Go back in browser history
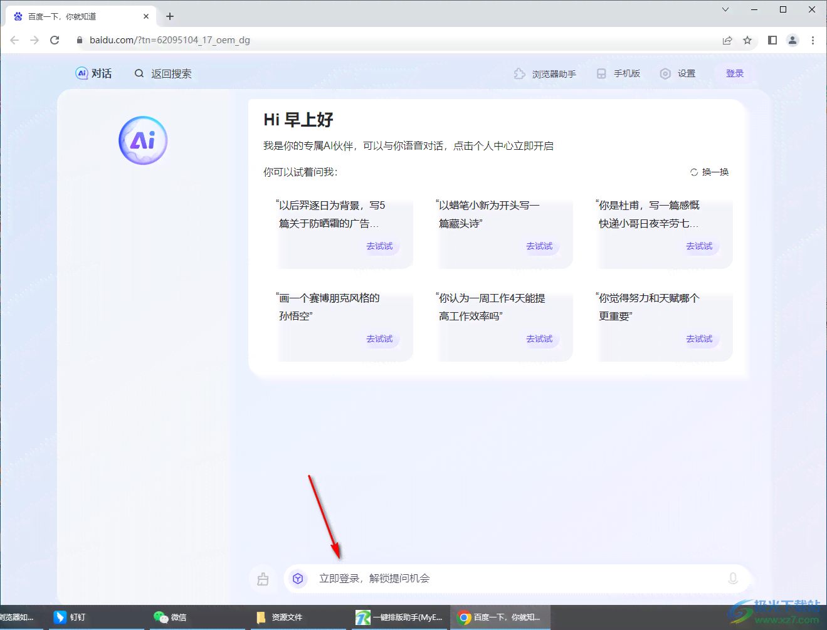Viewport: 827px width, 630px height. pos(14,40)
